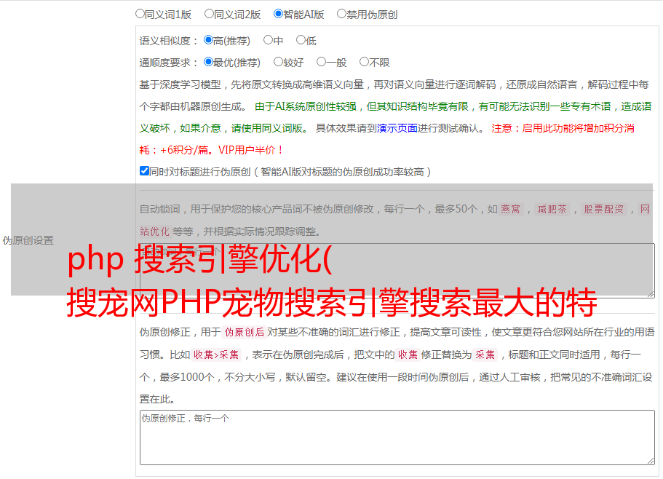Grab the resize handle of 自动锁词 textarea
This screenshot has height=479, width=663.
click(x=651, y=294)
